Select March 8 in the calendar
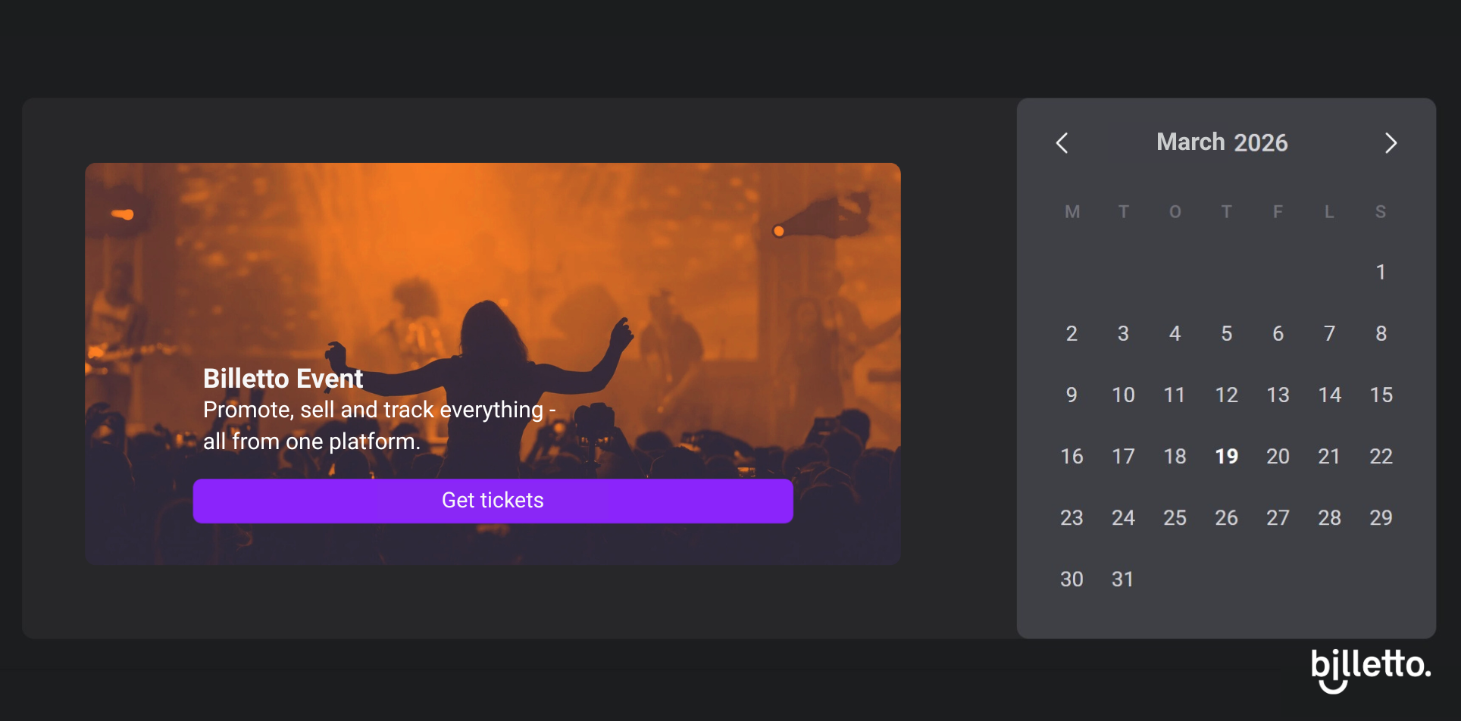Image resolution: width=1461 pixels, height=721 pixels. coord(1381,333)
